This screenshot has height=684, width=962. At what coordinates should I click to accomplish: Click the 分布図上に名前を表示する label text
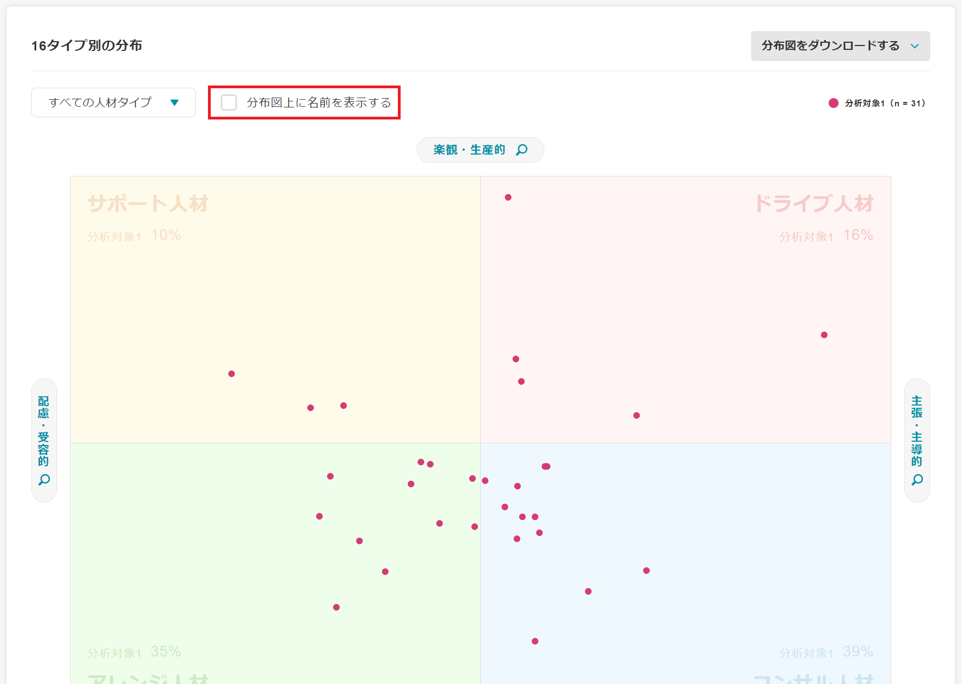pyautogui.click(x=319, y=102)
